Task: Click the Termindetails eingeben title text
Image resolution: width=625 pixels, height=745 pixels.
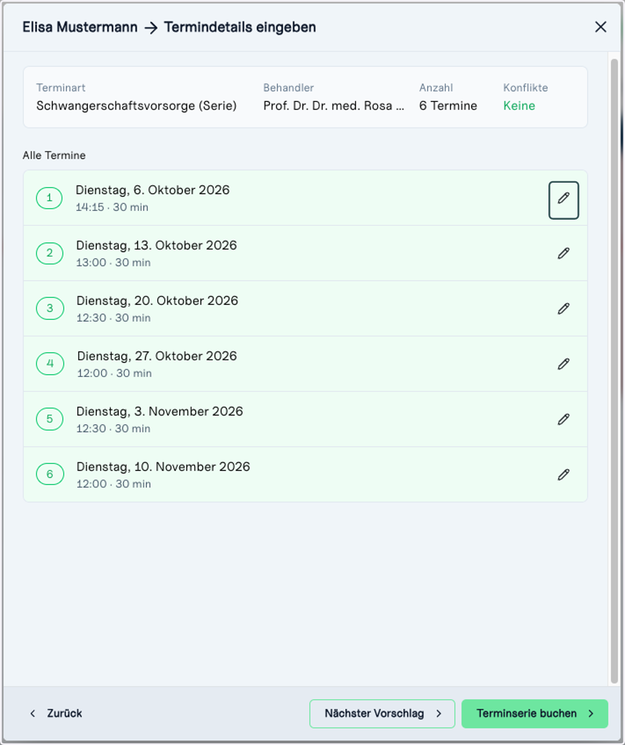Action: [x=240, y=27]
